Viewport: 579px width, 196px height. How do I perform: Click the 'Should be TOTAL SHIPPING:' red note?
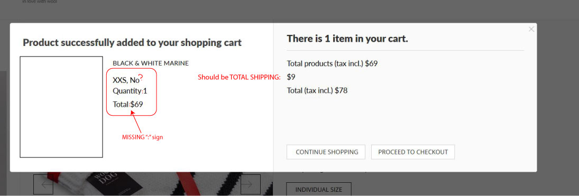239,78
